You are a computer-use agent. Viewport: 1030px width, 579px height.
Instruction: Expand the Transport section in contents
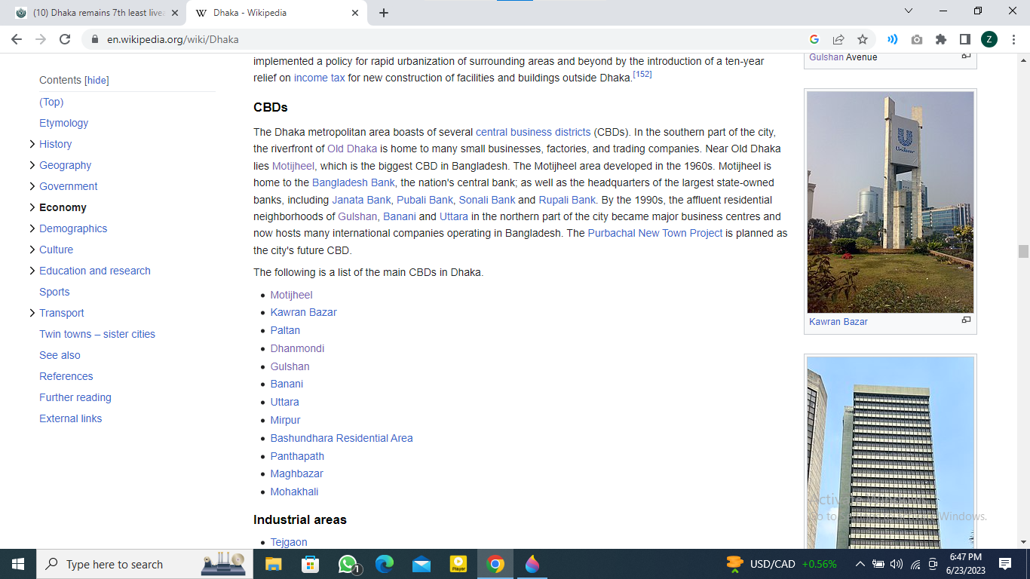coord(32,313)
